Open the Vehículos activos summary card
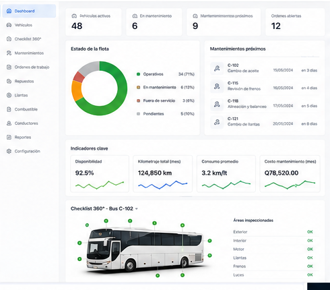Screen dimensions: 330x290 94,22
